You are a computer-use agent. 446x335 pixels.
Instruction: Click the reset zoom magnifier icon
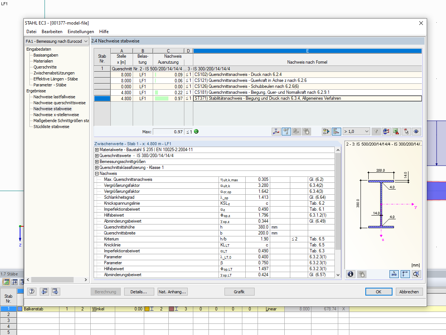417,274
